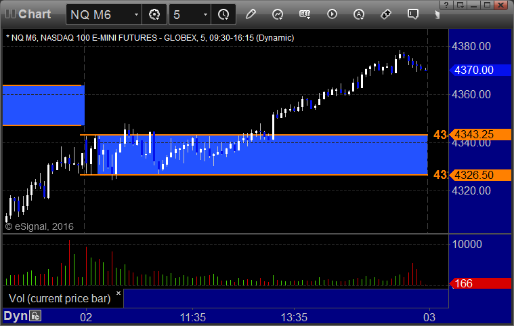Open the GET studies icon menu
Image resolution: width=514 pixels, height=326 pixels.
click(x=305, y=14)
